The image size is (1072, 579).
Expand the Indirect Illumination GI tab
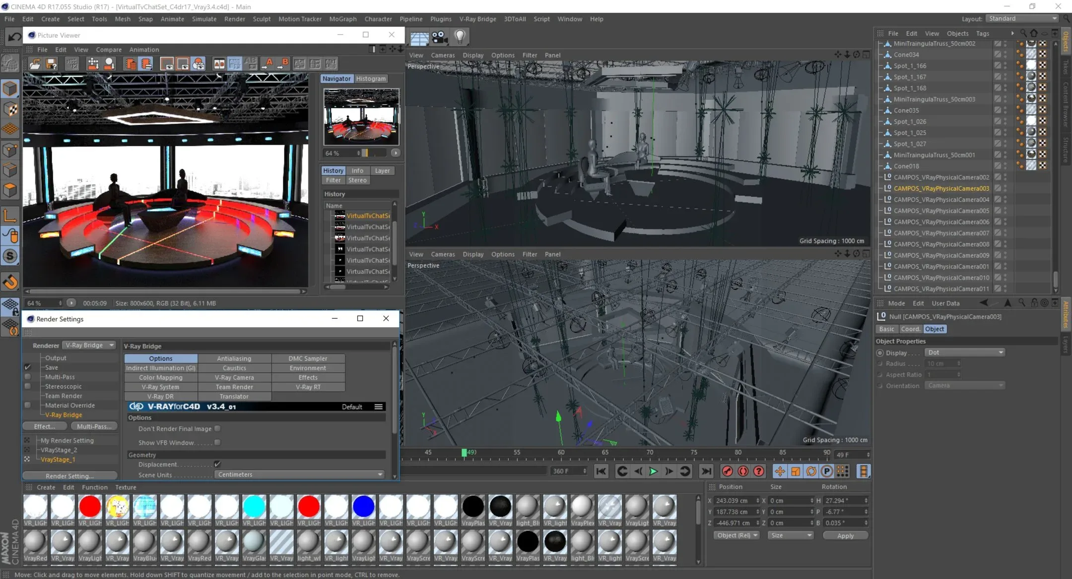click(x=161, y=367)
